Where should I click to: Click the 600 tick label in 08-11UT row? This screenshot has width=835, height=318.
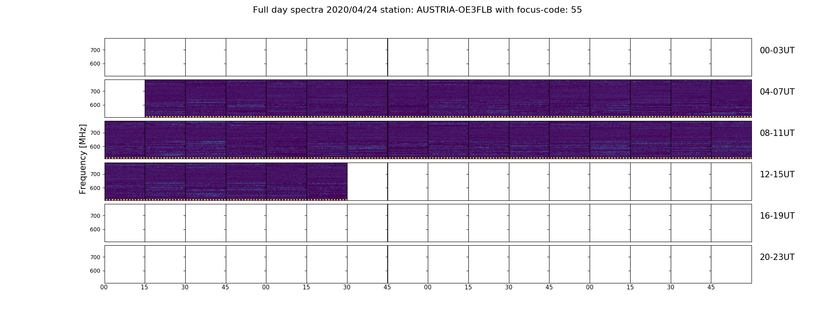[95, 147]
